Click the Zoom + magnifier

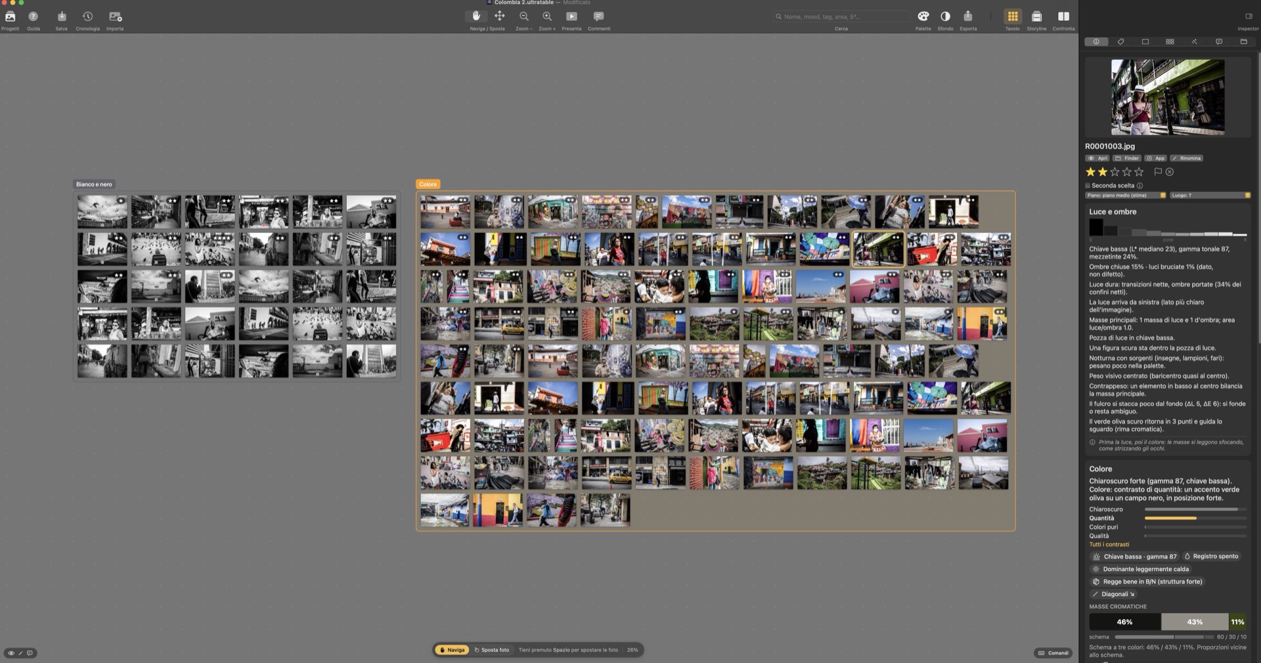547,16
